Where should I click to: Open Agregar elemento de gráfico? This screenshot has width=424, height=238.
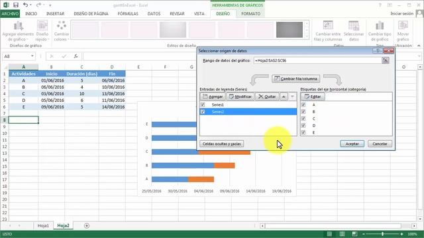click(x=18, y=32)
